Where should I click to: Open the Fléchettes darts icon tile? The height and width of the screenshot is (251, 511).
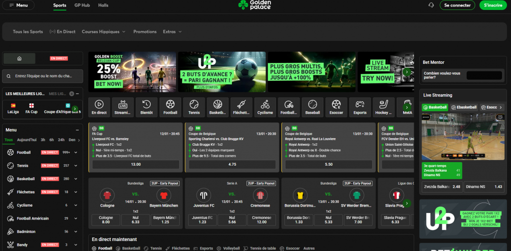click(x=242, y=107)
